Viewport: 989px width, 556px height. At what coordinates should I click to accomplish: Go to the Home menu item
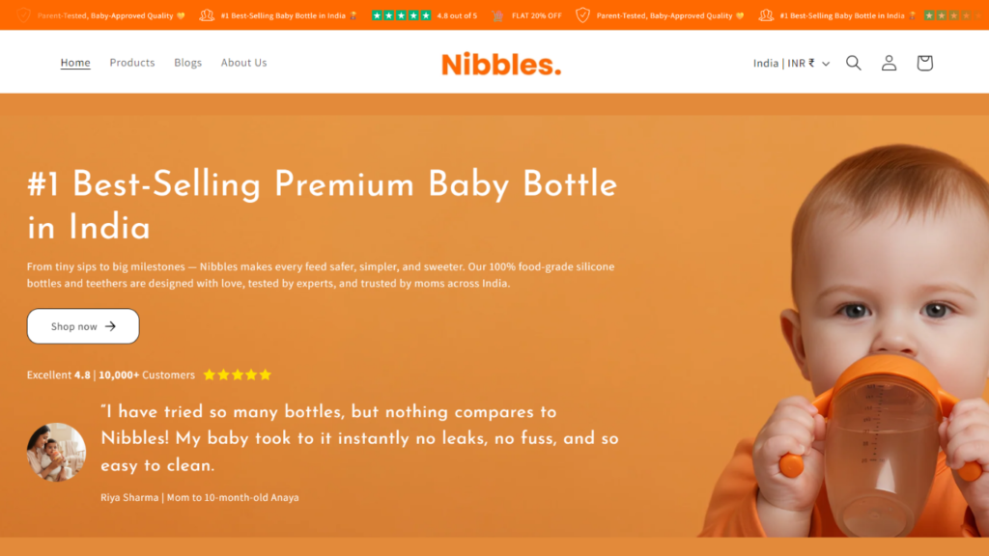pos(75,63)
